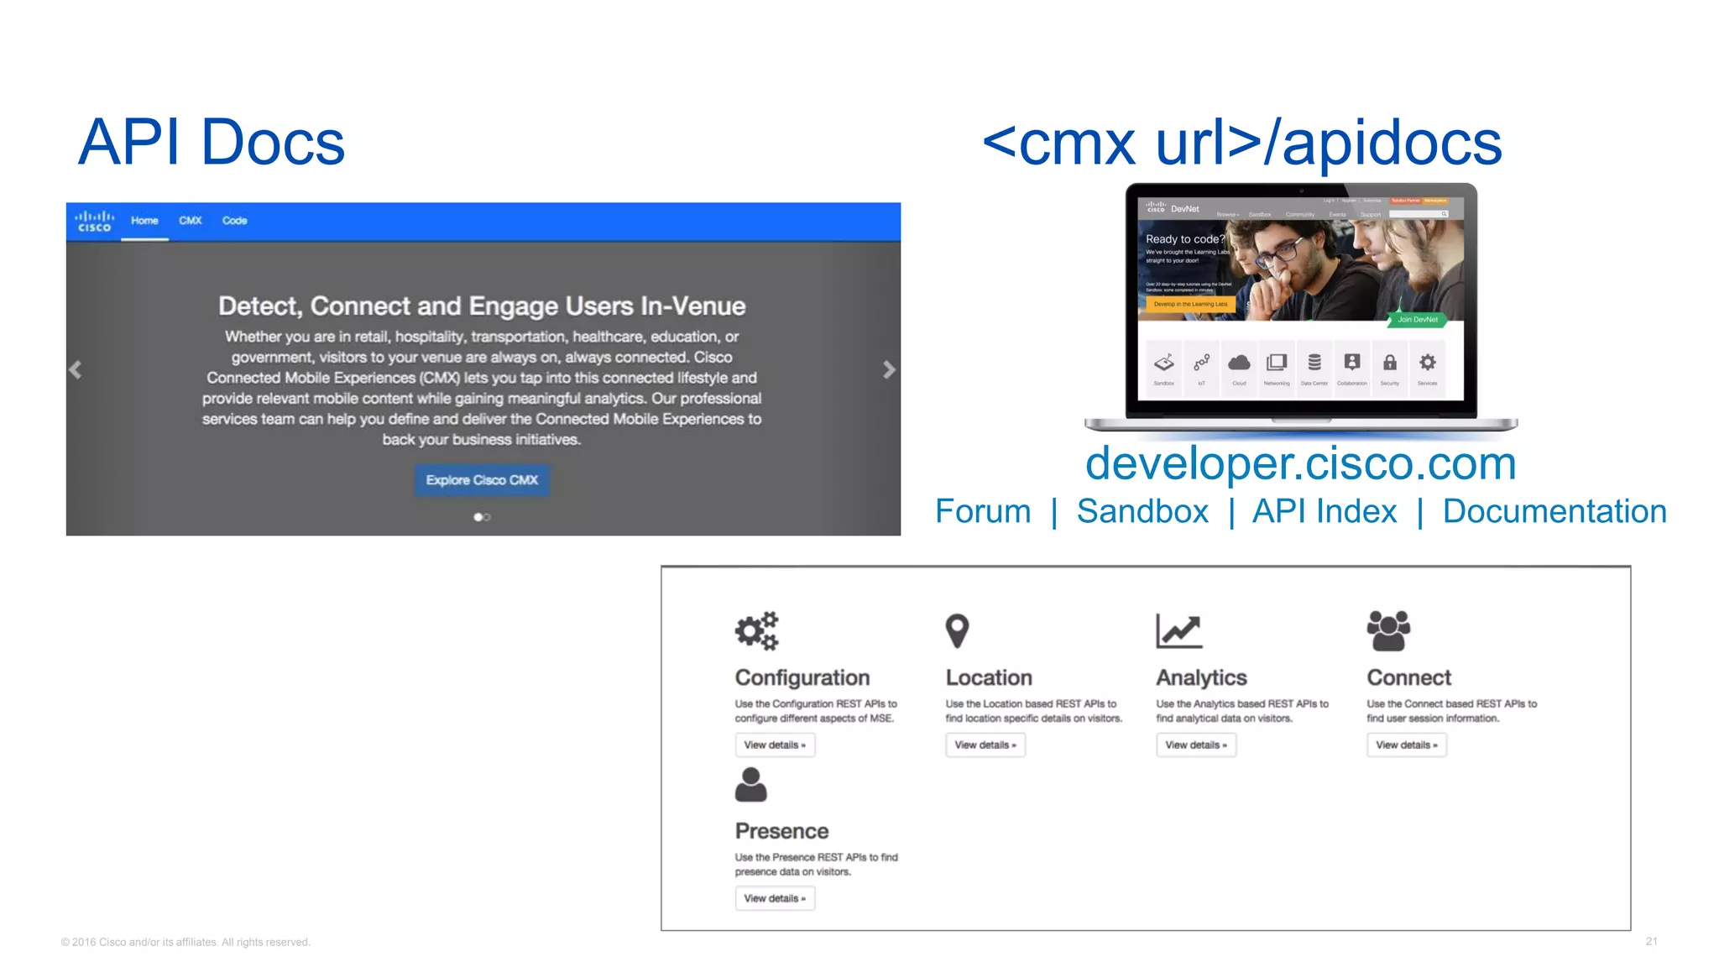Screen dimensions: 1719x967
Task: Open the CMX tab in blue navbar
Action: tap(191, 221)
